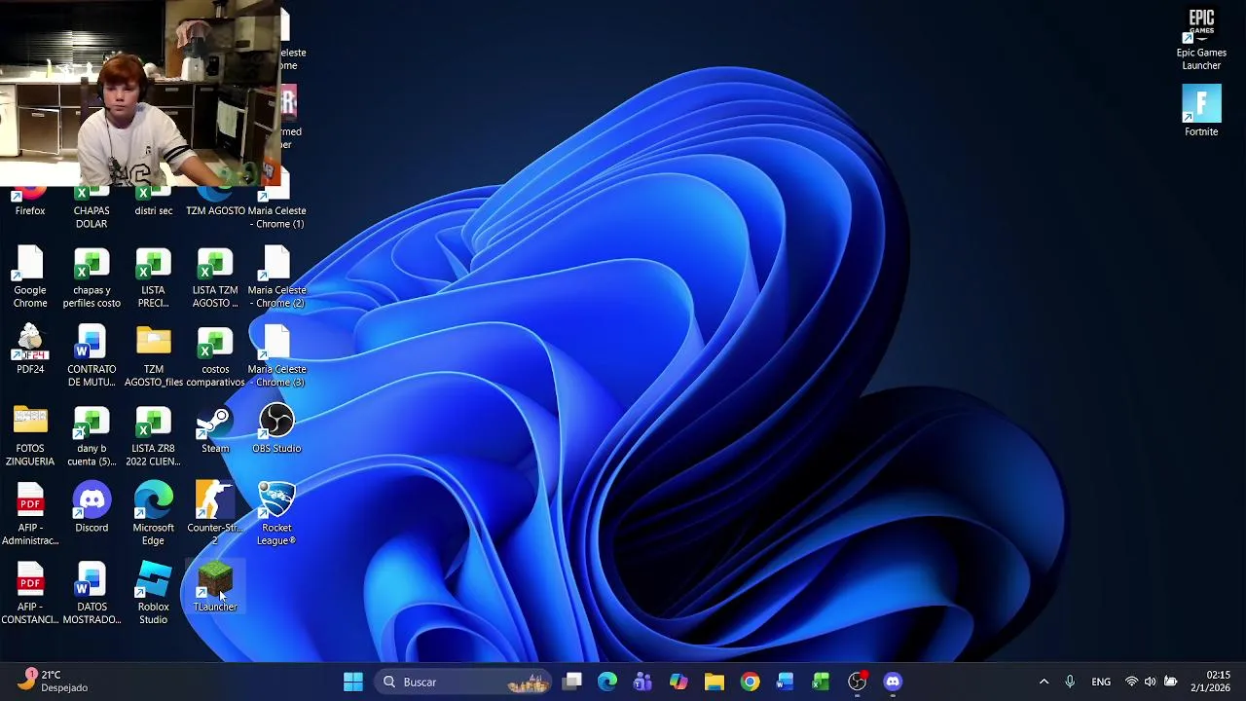Select the Steam desktop shortcut
Viewport: 1246px width, 701px height.
tap(215, 429)
